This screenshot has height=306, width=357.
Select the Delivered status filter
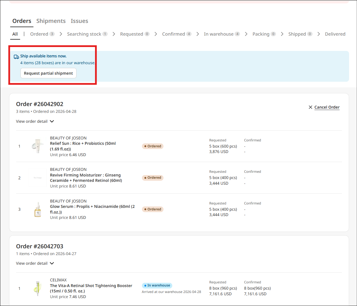tap(335, 34)
